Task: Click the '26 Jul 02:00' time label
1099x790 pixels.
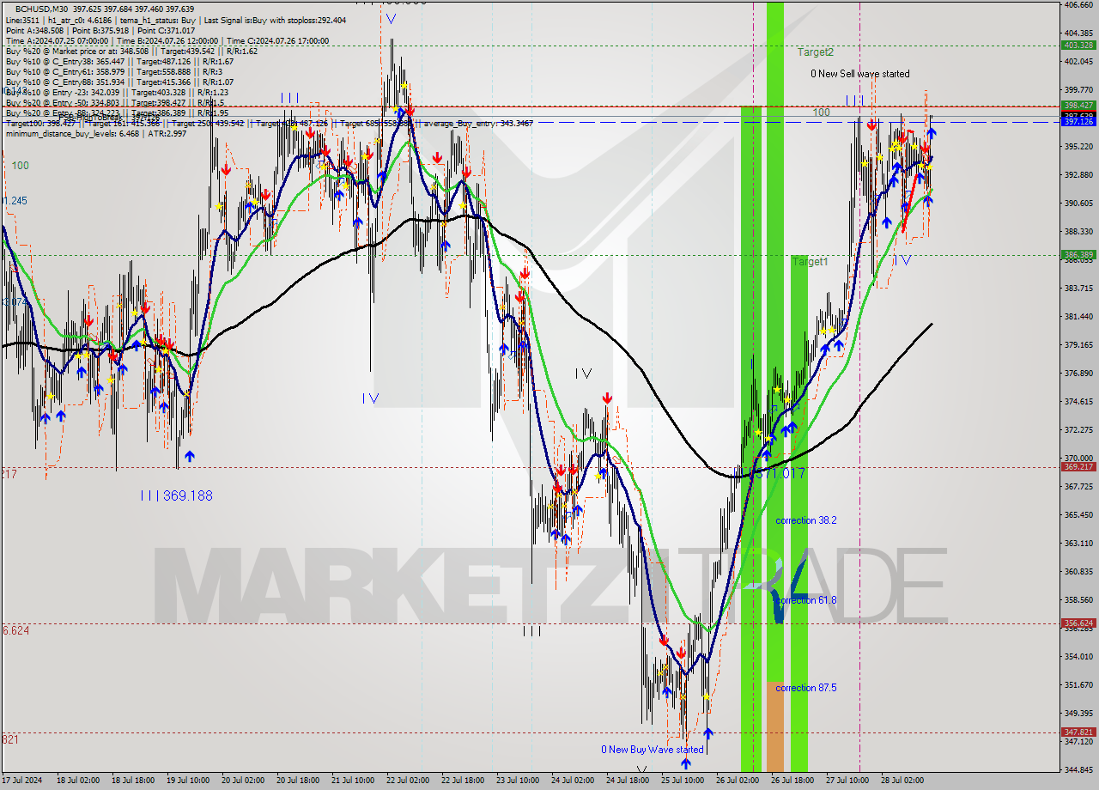Action: click(x=738, y=781)
